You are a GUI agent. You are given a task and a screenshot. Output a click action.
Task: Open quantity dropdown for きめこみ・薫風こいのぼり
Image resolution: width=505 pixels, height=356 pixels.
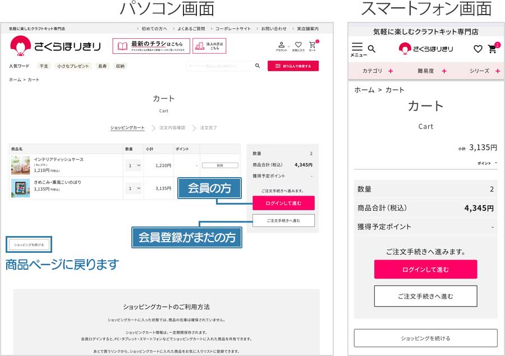pos(134,188)
